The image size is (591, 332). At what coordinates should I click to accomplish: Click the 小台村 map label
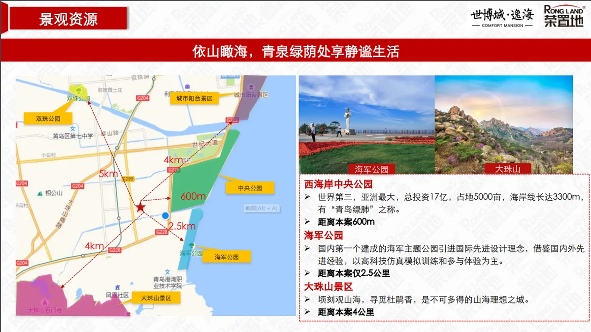48,154
